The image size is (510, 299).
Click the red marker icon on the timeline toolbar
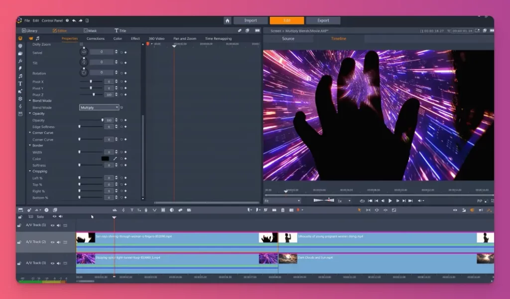click(x=298, y=210)
